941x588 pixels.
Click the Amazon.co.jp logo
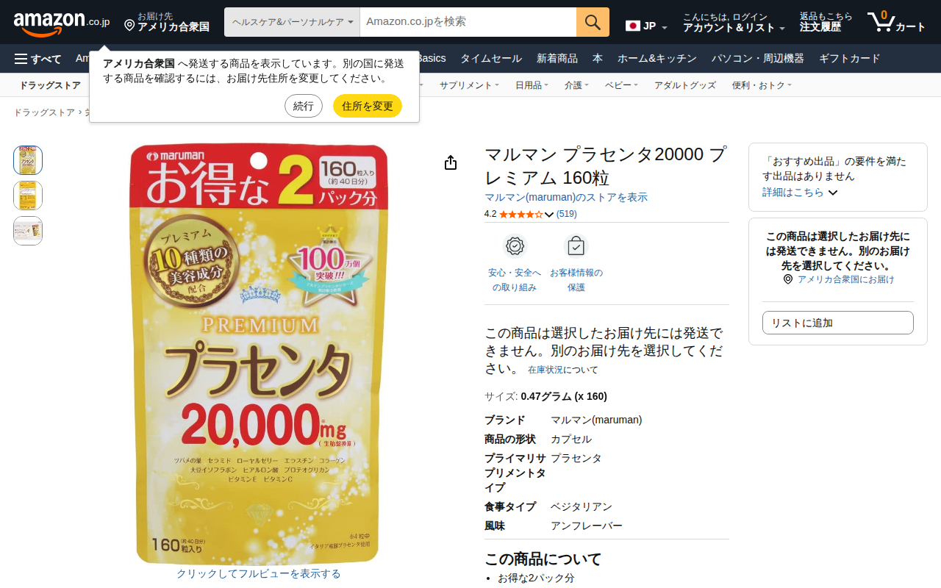pyautogui.click(x=62, y=23)
